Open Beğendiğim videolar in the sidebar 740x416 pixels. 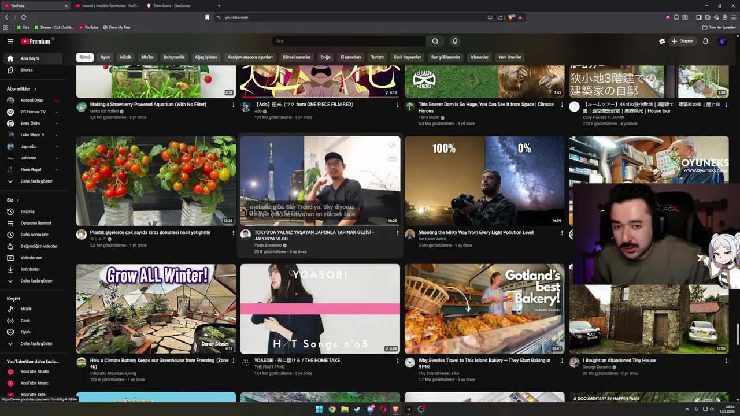click(x=32, y=246)
